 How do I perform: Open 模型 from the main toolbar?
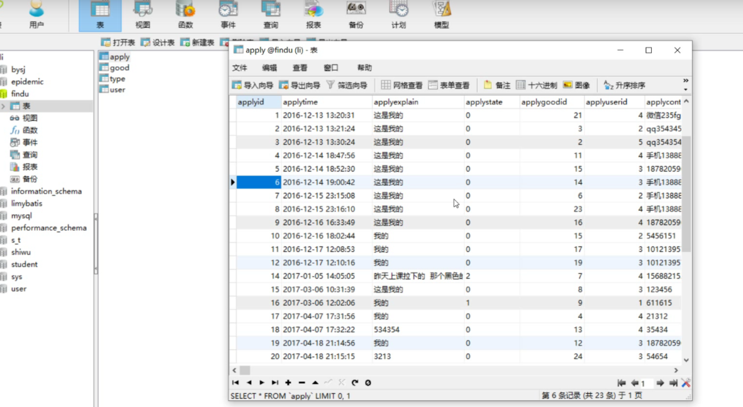coord(441,16)
